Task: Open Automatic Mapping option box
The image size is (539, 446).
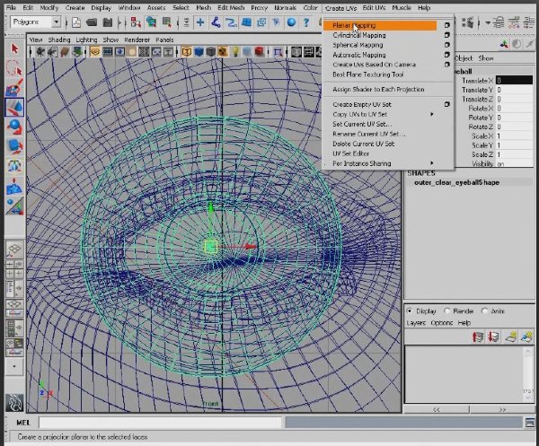Action: tap(446, 55)
